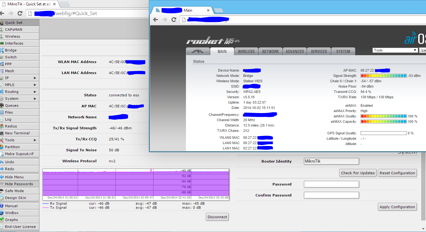
Task: Open Mesh via its sidebar icon
Action: pyautogui.click(x=2, y=71)
